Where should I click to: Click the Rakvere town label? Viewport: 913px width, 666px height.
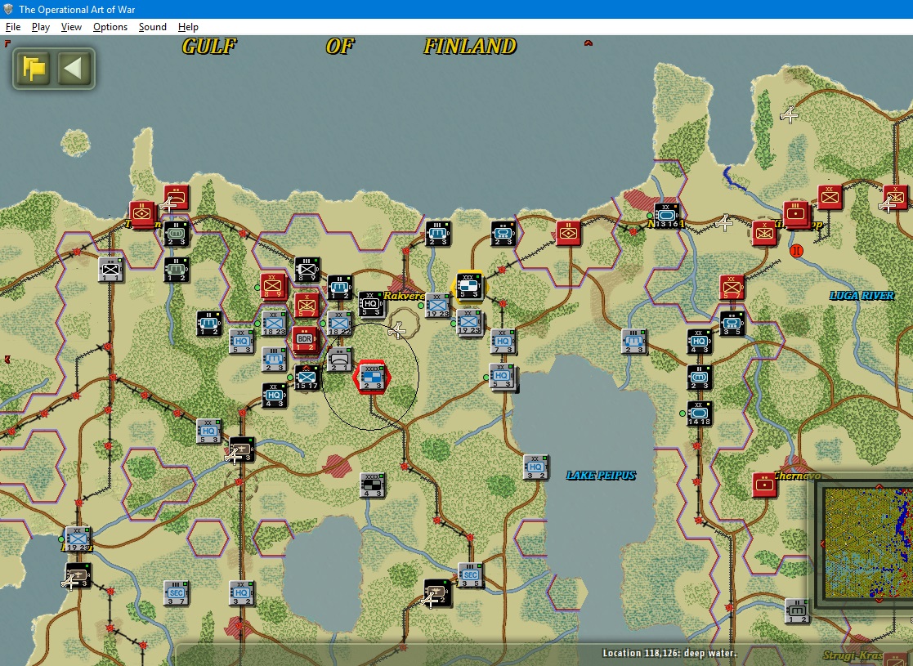click(403, 296)
